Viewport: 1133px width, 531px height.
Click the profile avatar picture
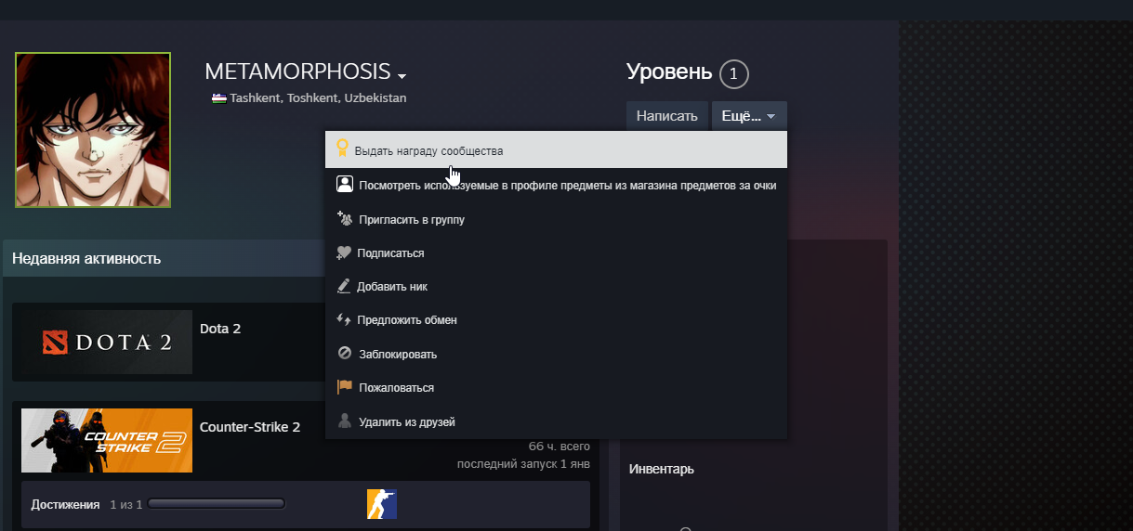(93, 130)
